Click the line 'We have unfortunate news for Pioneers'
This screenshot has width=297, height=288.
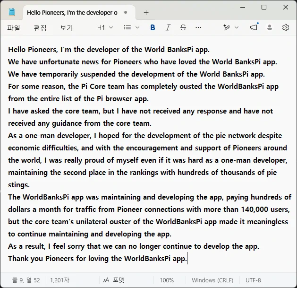(x=143, y=62)
